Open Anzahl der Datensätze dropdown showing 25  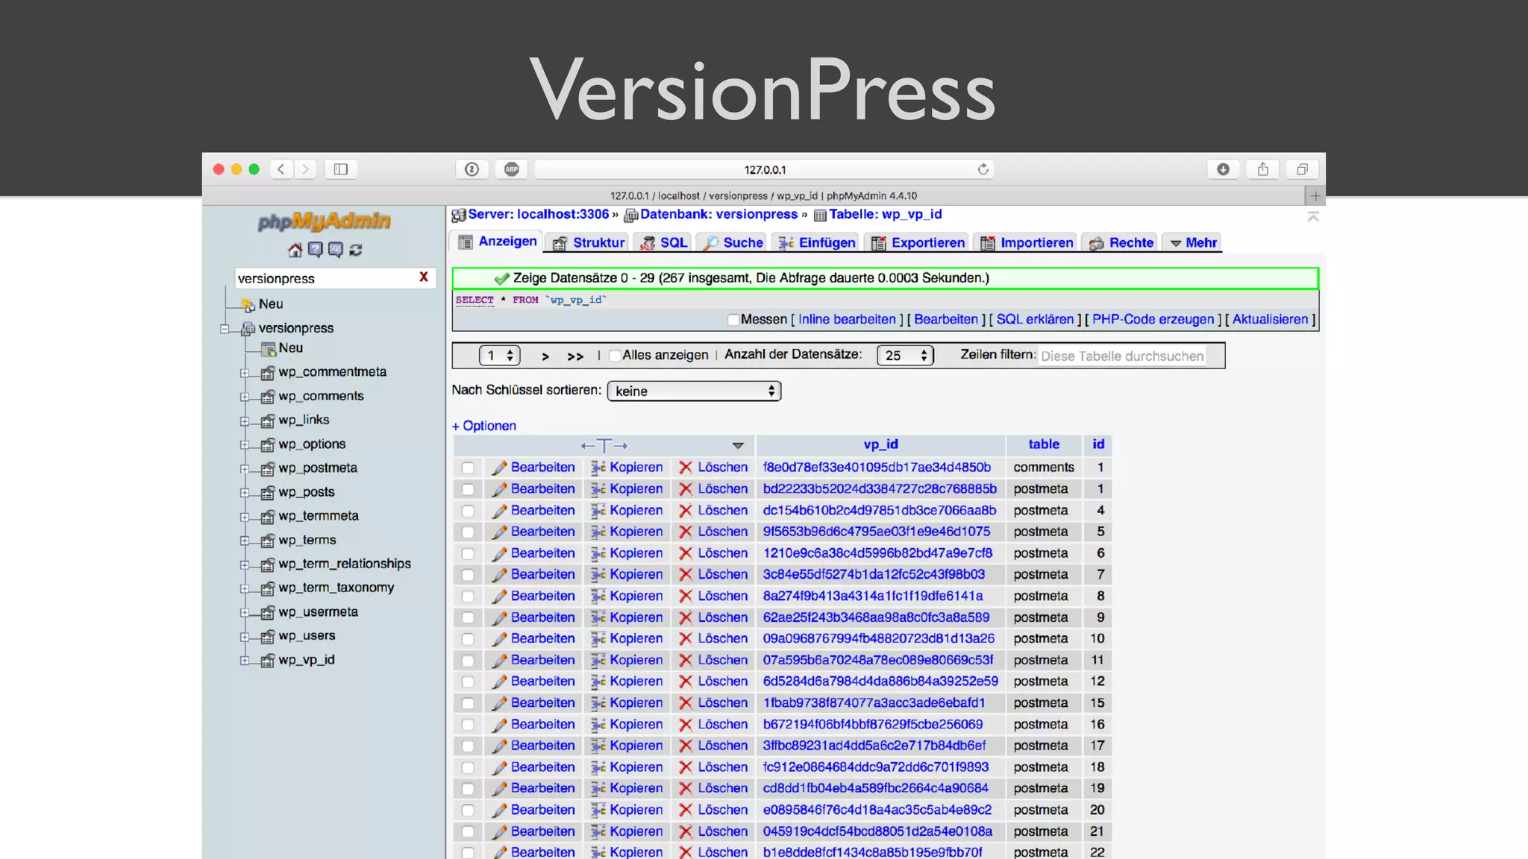(x=905, y=356)
